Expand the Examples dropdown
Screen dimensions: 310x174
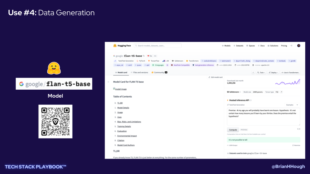[292, 105]
